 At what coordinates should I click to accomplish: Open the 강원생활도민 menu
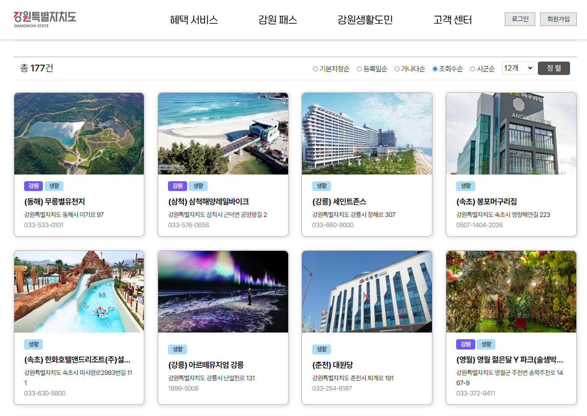(x=365, y=20)
